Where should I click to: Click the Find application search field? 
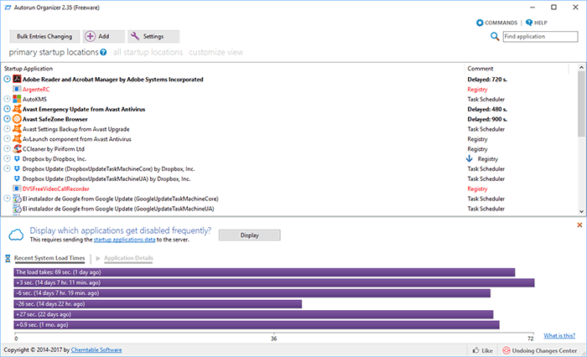pyautogui.click(x=540, y=36)
